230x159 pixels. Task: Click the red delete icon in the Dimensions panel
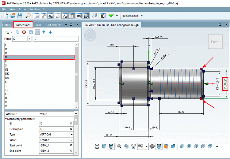[24, 32]
